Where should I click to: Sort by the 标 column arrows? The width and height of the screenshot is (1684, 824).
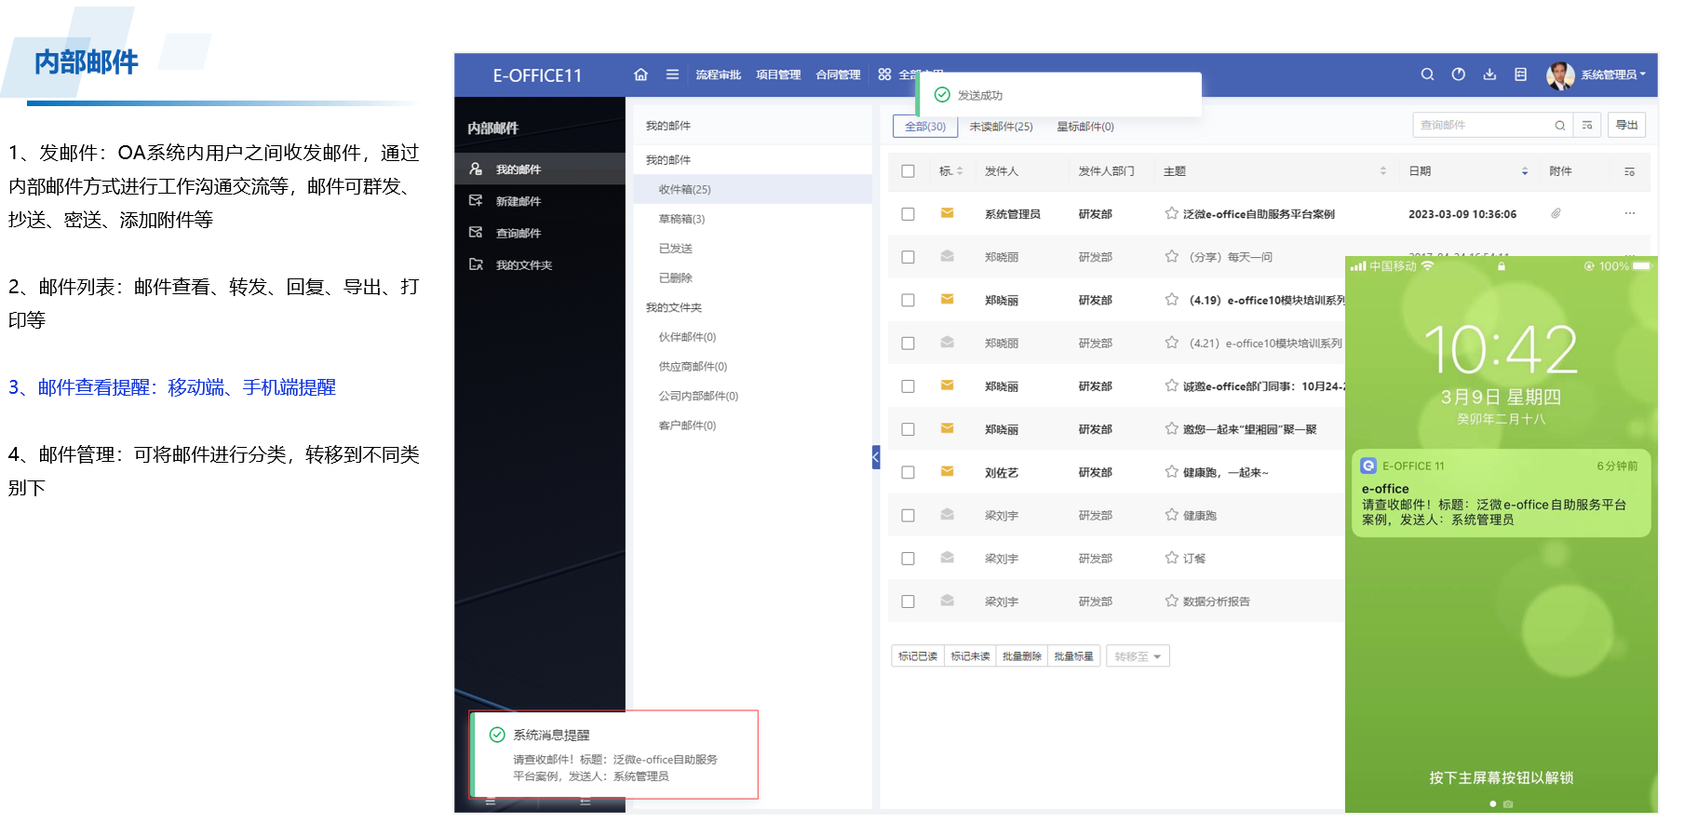pyautogui.click(x=960, y=171)
